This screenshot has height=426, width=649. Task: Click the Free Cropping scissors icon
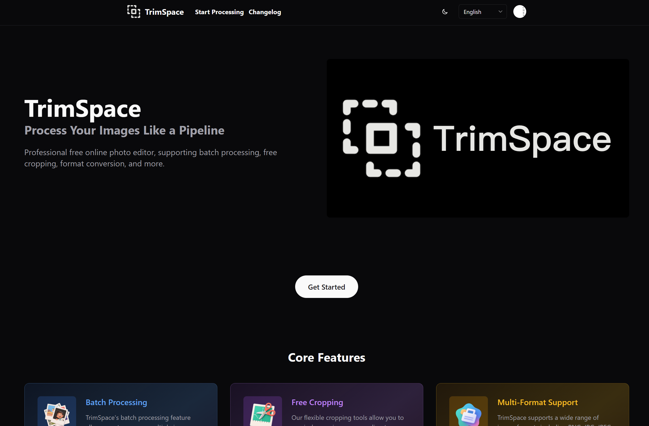click(262, 413)
